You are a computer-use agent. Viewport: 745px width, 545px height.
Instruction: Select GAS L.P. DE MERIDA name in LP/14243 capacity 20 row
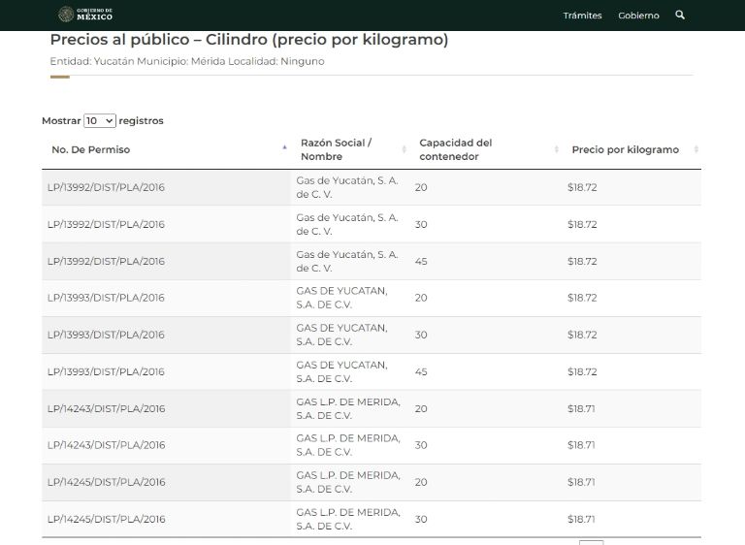(x=348, y=408)
